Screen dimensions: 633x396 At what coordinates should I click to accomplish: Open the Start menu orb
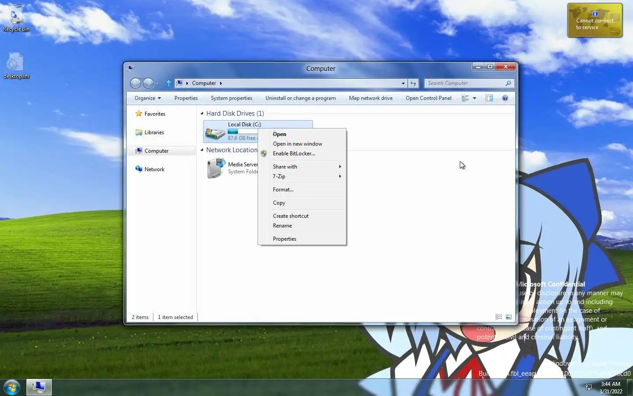click(12, 388)
